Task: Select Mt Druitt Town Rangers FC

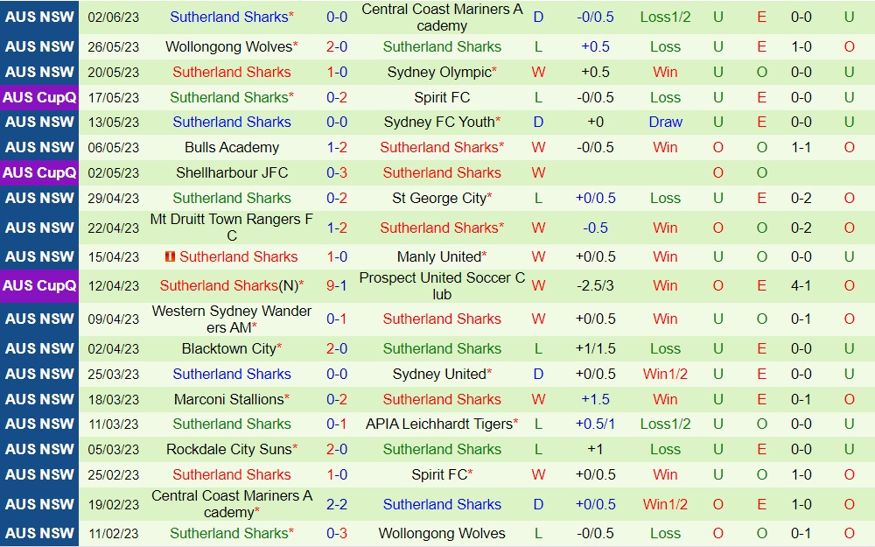Action: (x=231, y=228)
